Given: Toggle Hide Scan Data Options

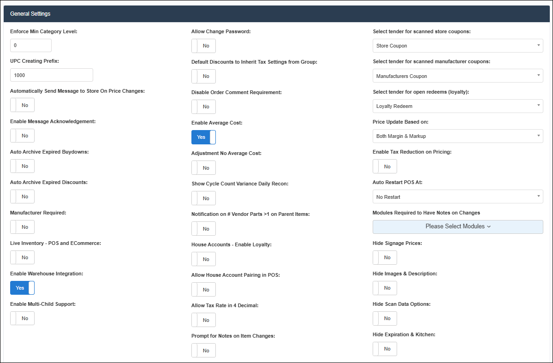Looking at the screenshot, I should click(385, 318).
